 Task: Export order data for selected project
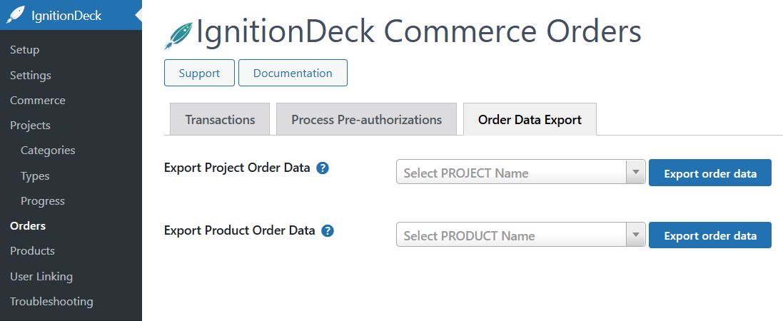pyautogui.click(x=709, y=173)
